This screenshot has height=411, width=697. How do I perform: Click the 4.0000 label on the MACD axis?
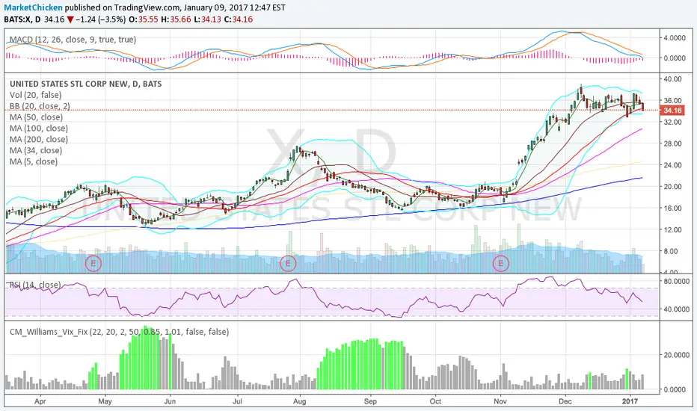tap(675, 38)
